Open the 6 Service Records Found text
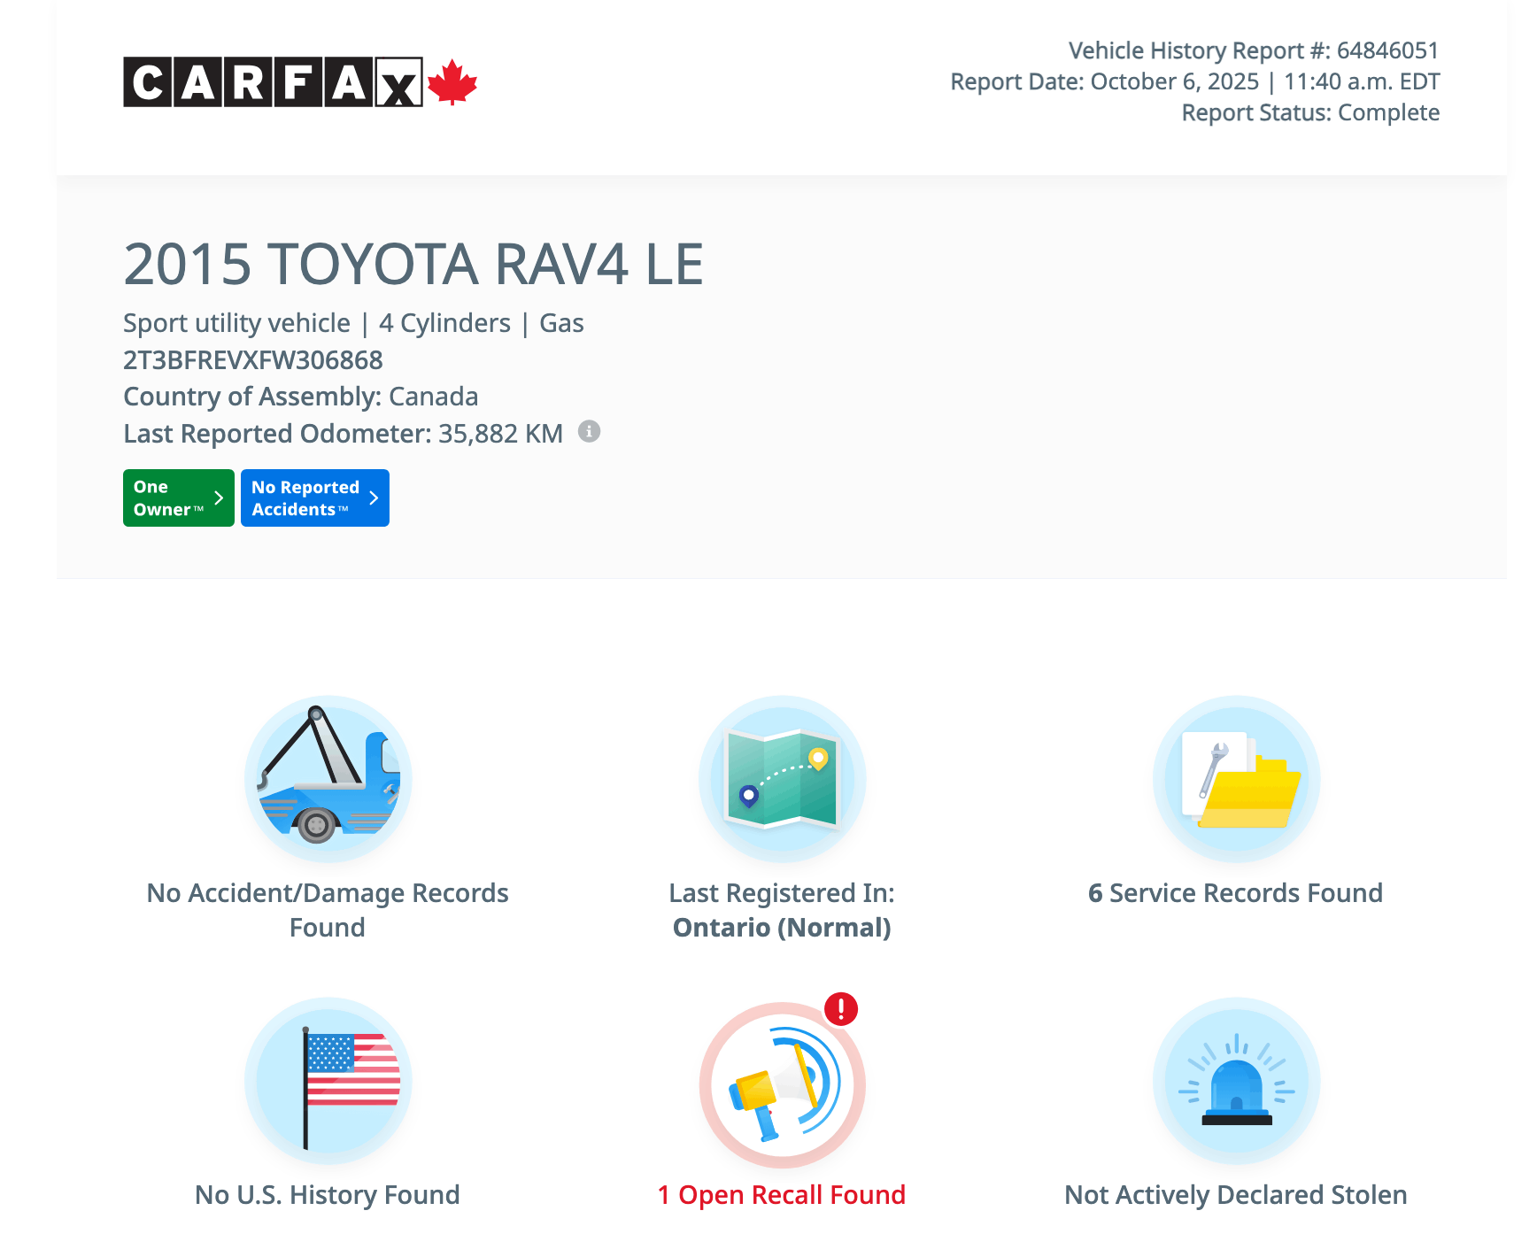 (x=1235, y=893)
